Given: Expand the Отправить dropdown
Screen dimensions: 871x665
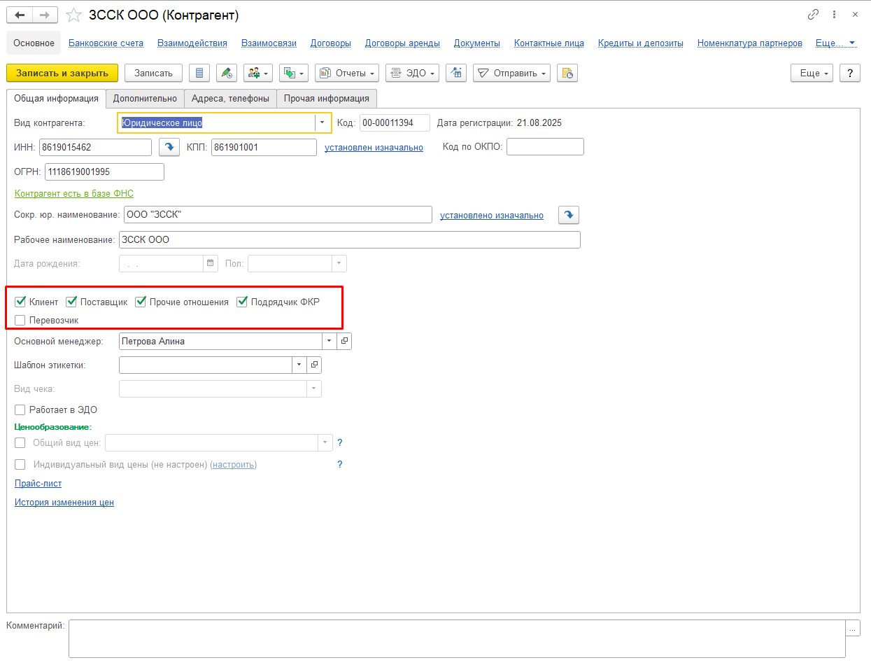Looking at the screenshot, I should tap(511, 73).
